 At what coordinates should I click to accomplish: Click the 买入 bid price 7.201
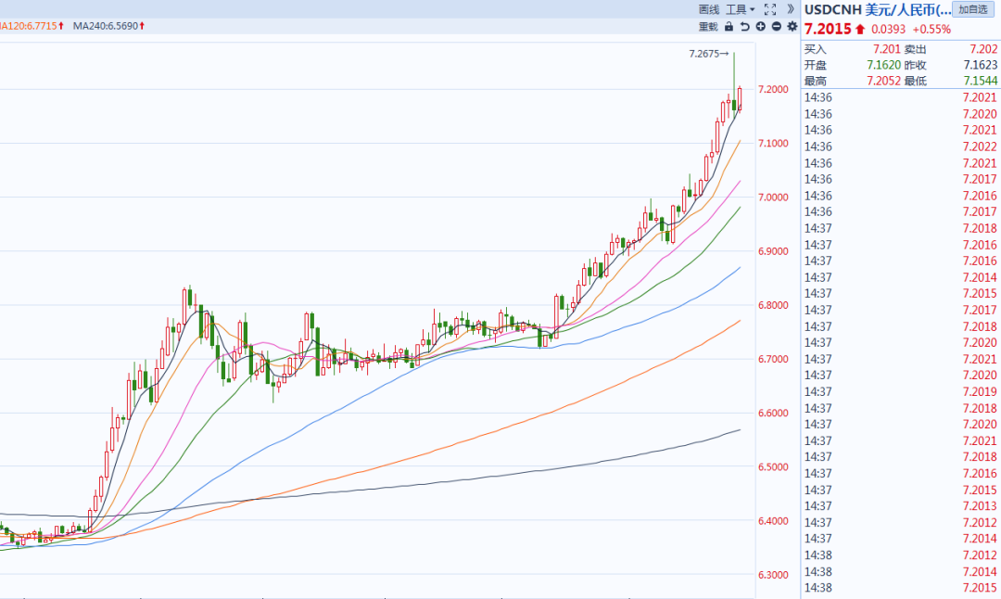pyautogui.click(x=887, y=49)
